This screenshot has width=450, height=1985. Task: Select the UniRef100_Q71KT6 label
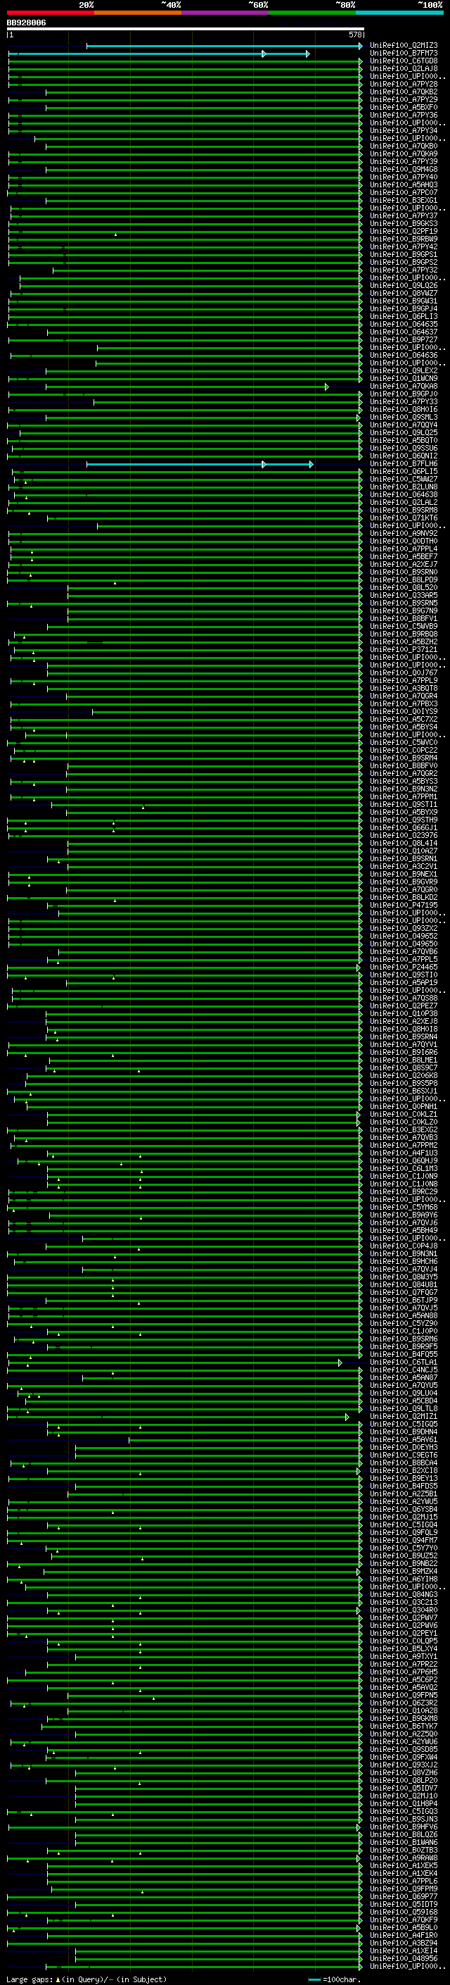click(x=404, y=518)
